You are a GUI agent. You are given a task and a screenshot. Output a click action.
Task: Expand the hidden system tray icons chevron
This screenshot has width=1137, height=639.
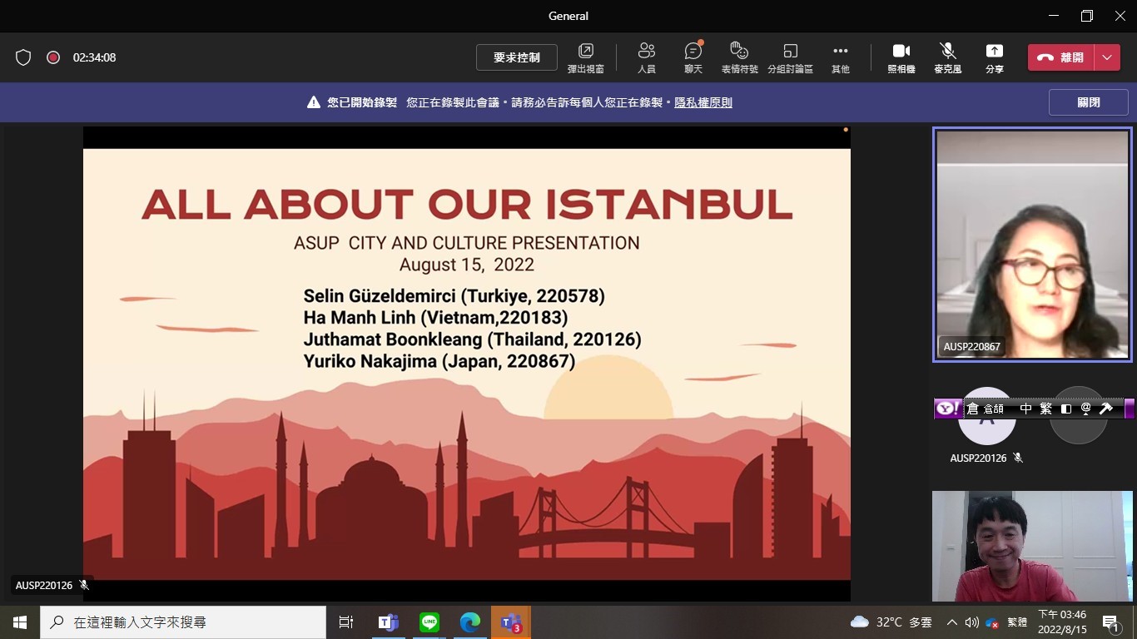point(952,622)
